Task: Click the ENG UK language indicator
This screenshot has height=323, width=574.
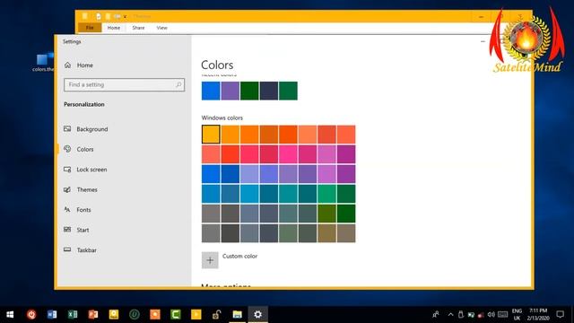Action: (517, 314)
